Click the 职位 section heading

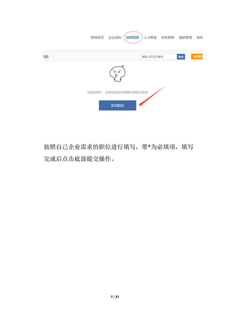[x=46, y=57]
